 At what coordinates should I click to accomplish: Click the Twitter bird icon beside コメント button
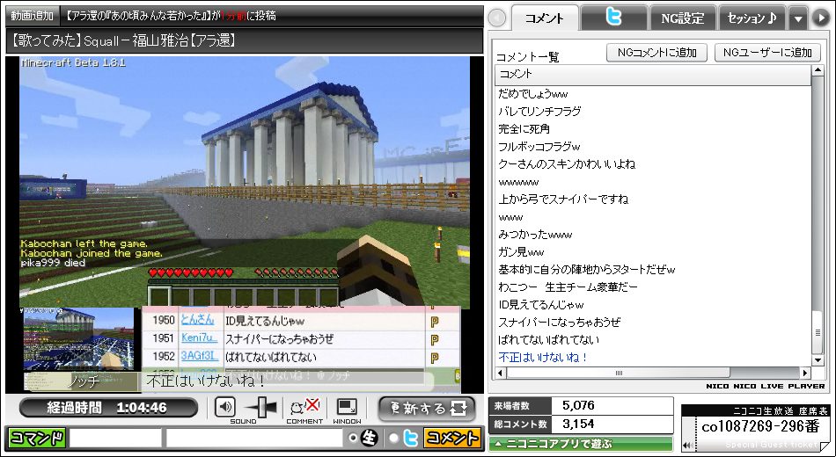point(411,439)
